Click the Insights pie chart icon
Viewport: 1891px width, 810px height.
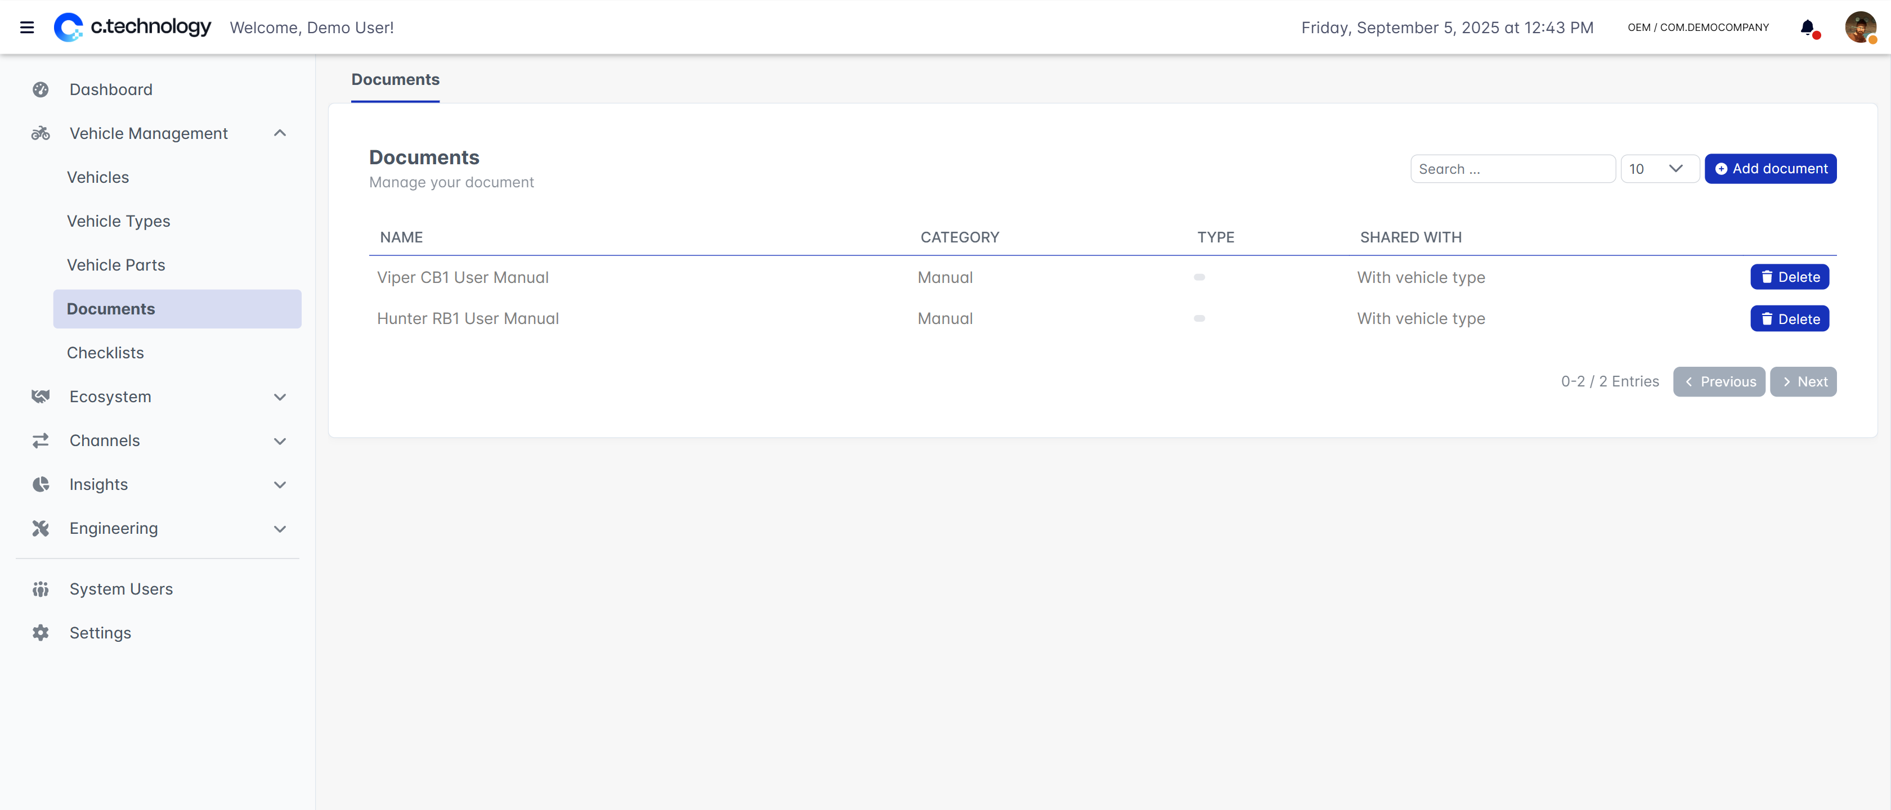41,484
